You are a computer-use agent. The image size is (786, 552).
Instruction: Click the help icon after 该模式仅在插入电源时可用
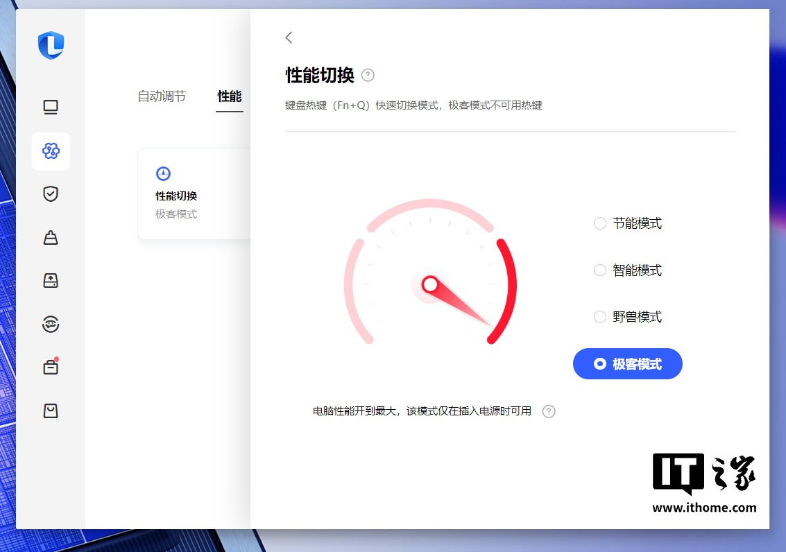pyautogui.click(x=548, y=411)
